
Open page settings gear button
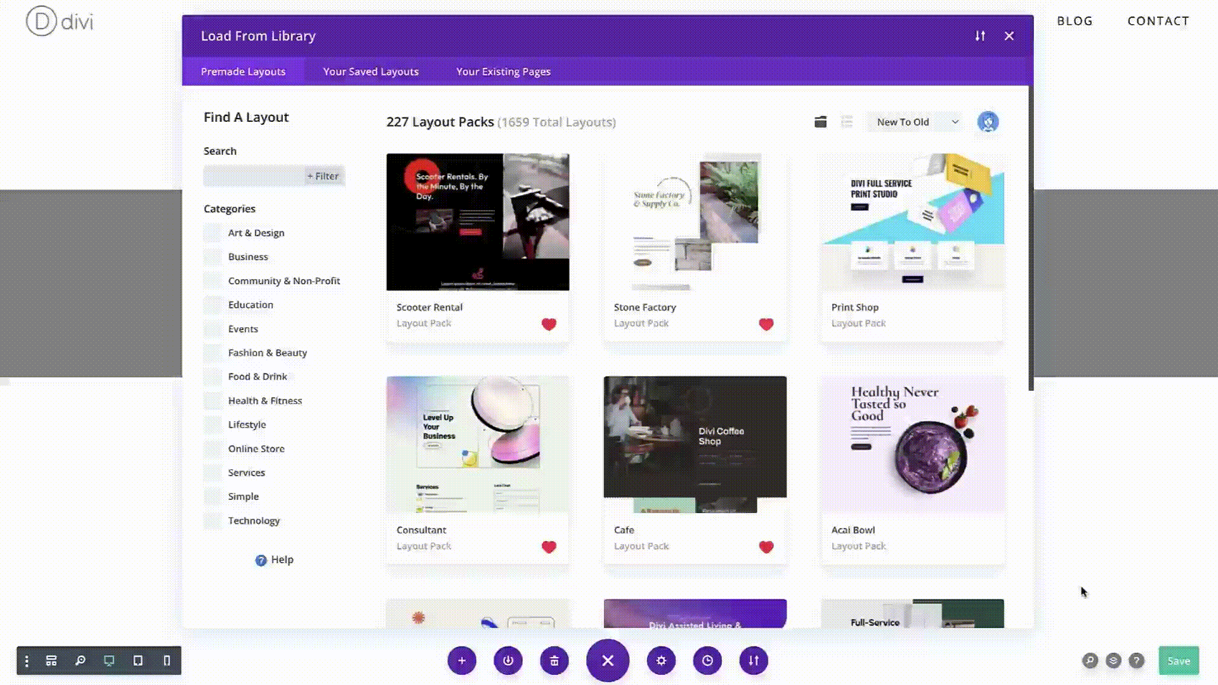click(x=661, y=661)
